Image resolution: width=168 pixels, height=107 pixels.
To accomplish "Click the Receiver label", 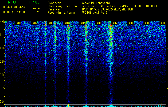I will [54, 9].
